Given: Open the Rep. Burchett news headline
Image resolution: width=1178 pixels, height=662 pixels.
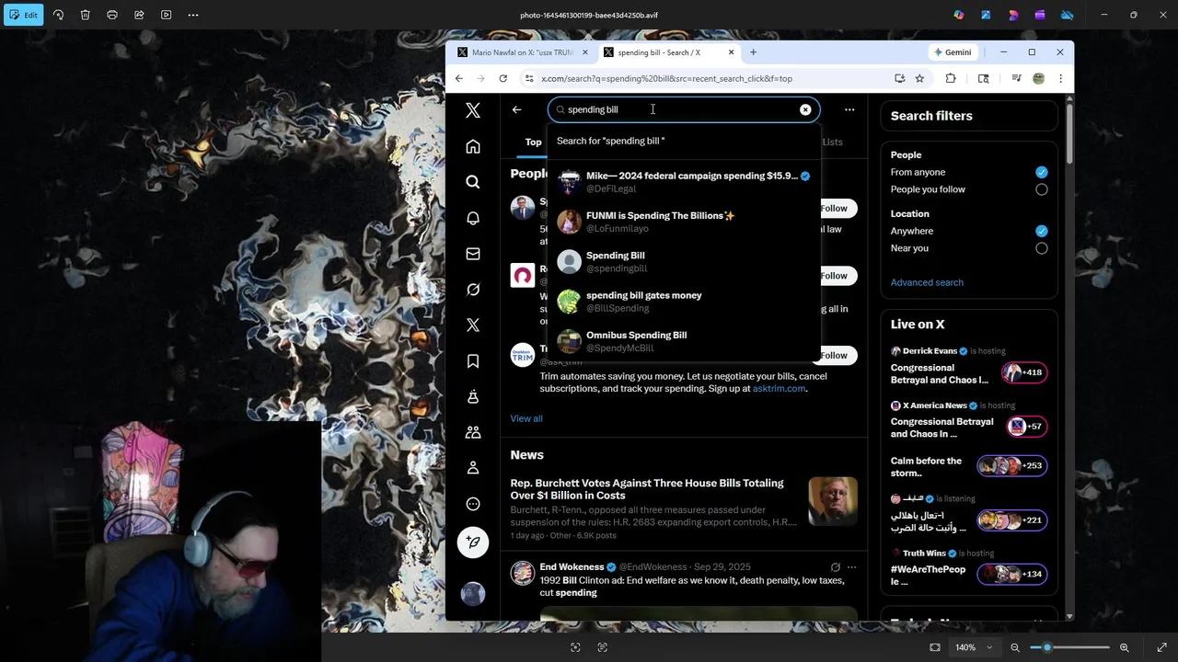Looking at the screenshot, I should point(647,489).
